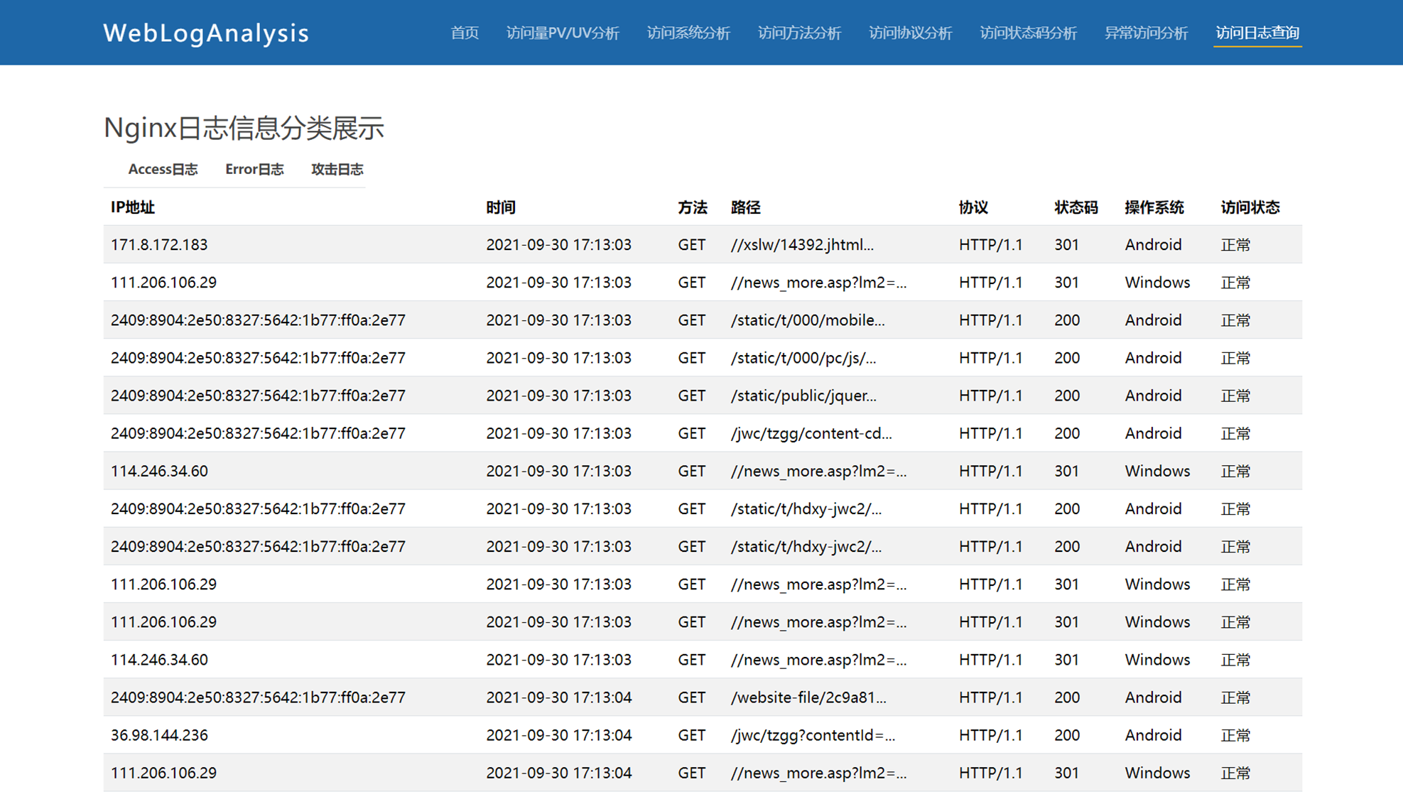Go to the 首页 home page
The height and width of the screenshot is (799, 1403).
(x=465, y=33)
